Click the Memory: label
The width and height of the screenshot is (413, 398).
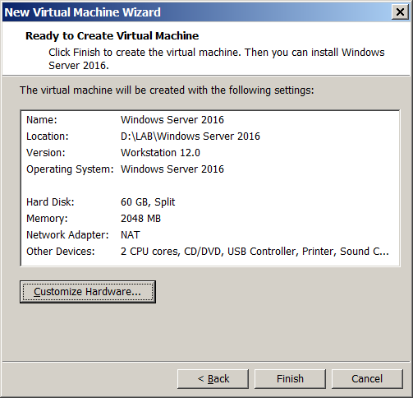(47, 219)
